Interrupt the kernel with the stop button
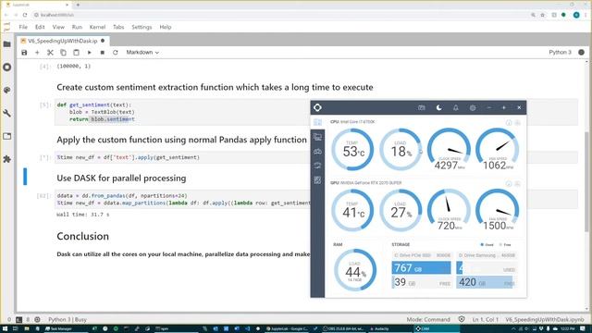The width and height of the screenshot is (592, 333). 103,53
